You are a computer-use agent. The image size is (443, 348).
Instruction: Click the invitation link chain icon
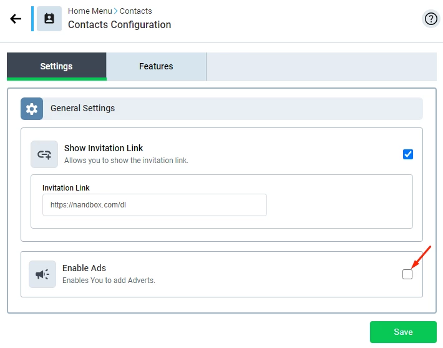[x=44, y=154]
